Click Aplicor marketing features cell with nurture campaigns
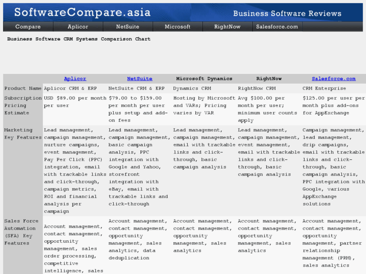The width and height of the screenshot is (366, 274). [x=75, y=171]
